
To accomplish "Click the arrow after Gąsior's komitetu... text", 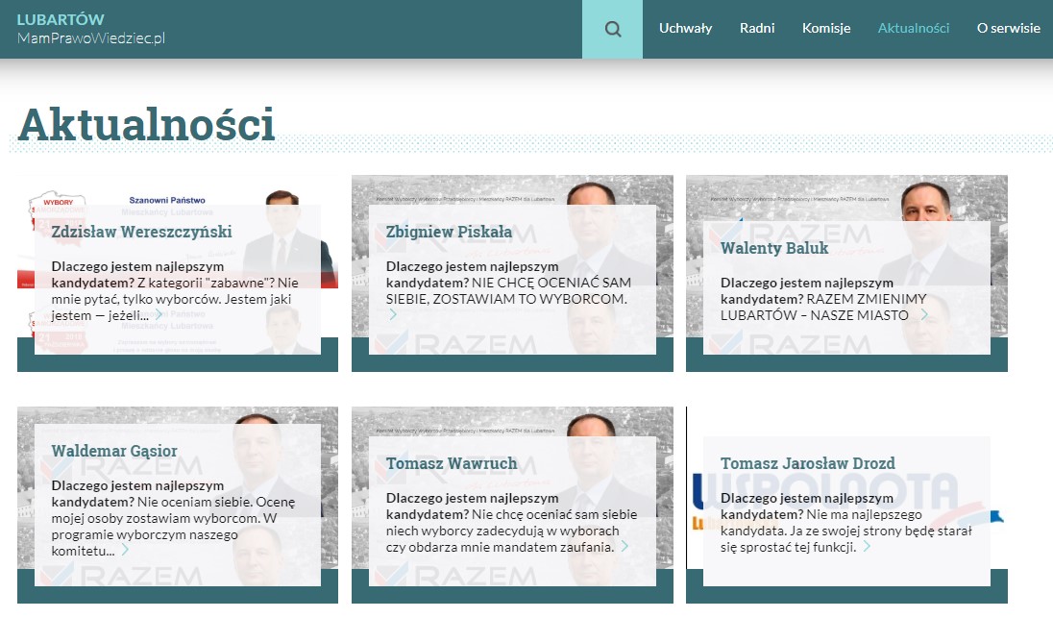I will click(124, 550).
